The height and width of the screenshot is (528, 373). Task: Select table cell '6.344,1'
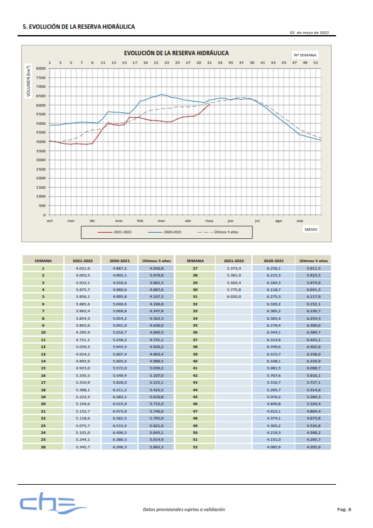click(x=274, y=332)
